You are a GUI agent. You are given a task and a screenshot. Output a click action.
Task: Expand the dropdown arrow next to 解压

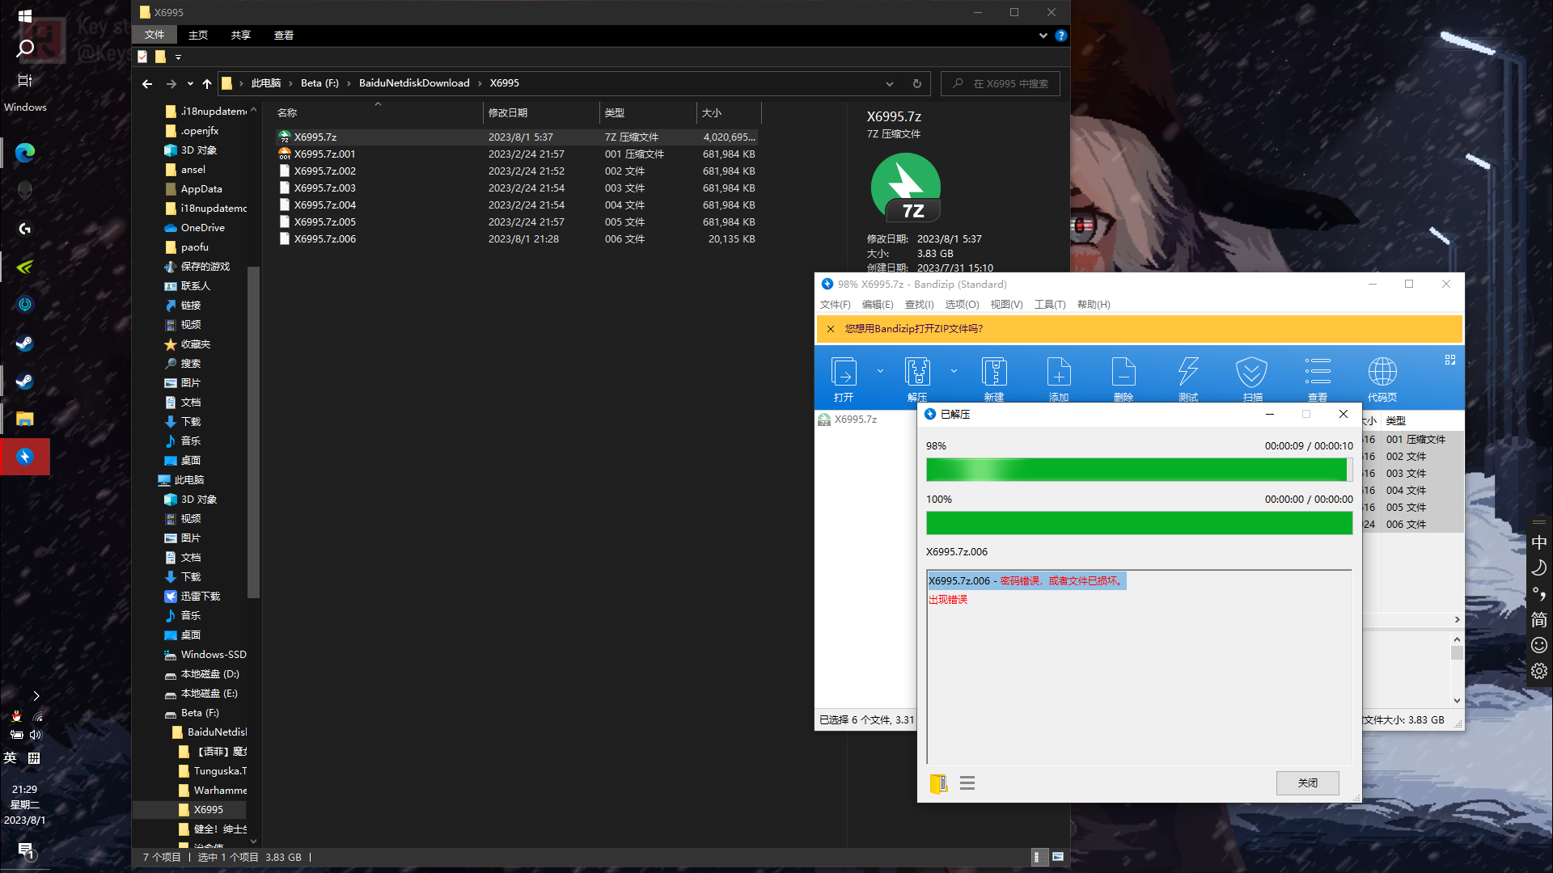tap(954, 372)
